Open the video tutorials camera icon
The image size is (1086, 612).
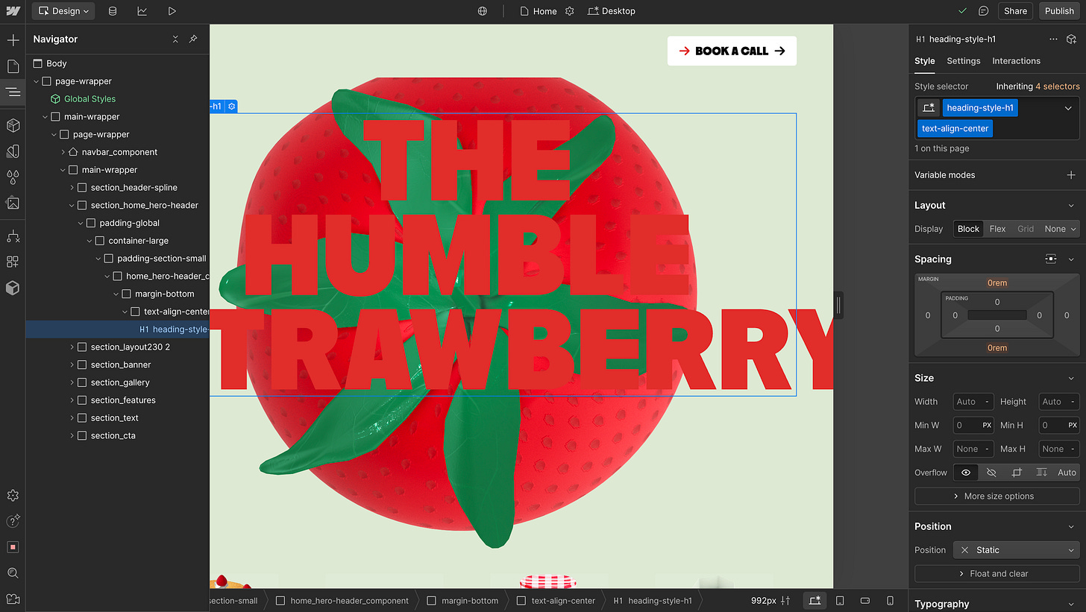[13, 599]
